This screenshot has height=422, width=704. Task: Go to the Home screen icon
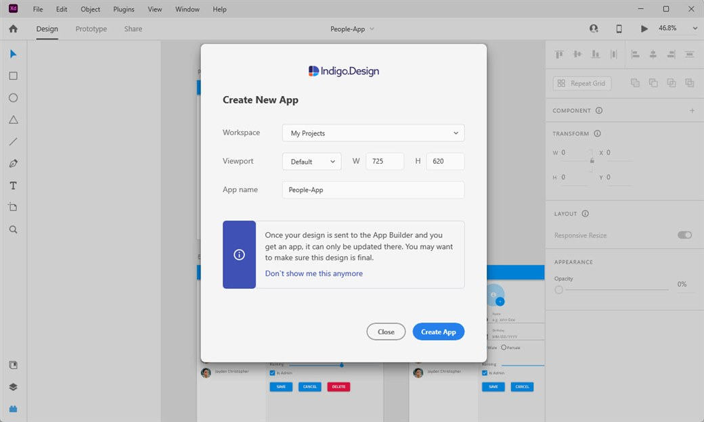14,28
